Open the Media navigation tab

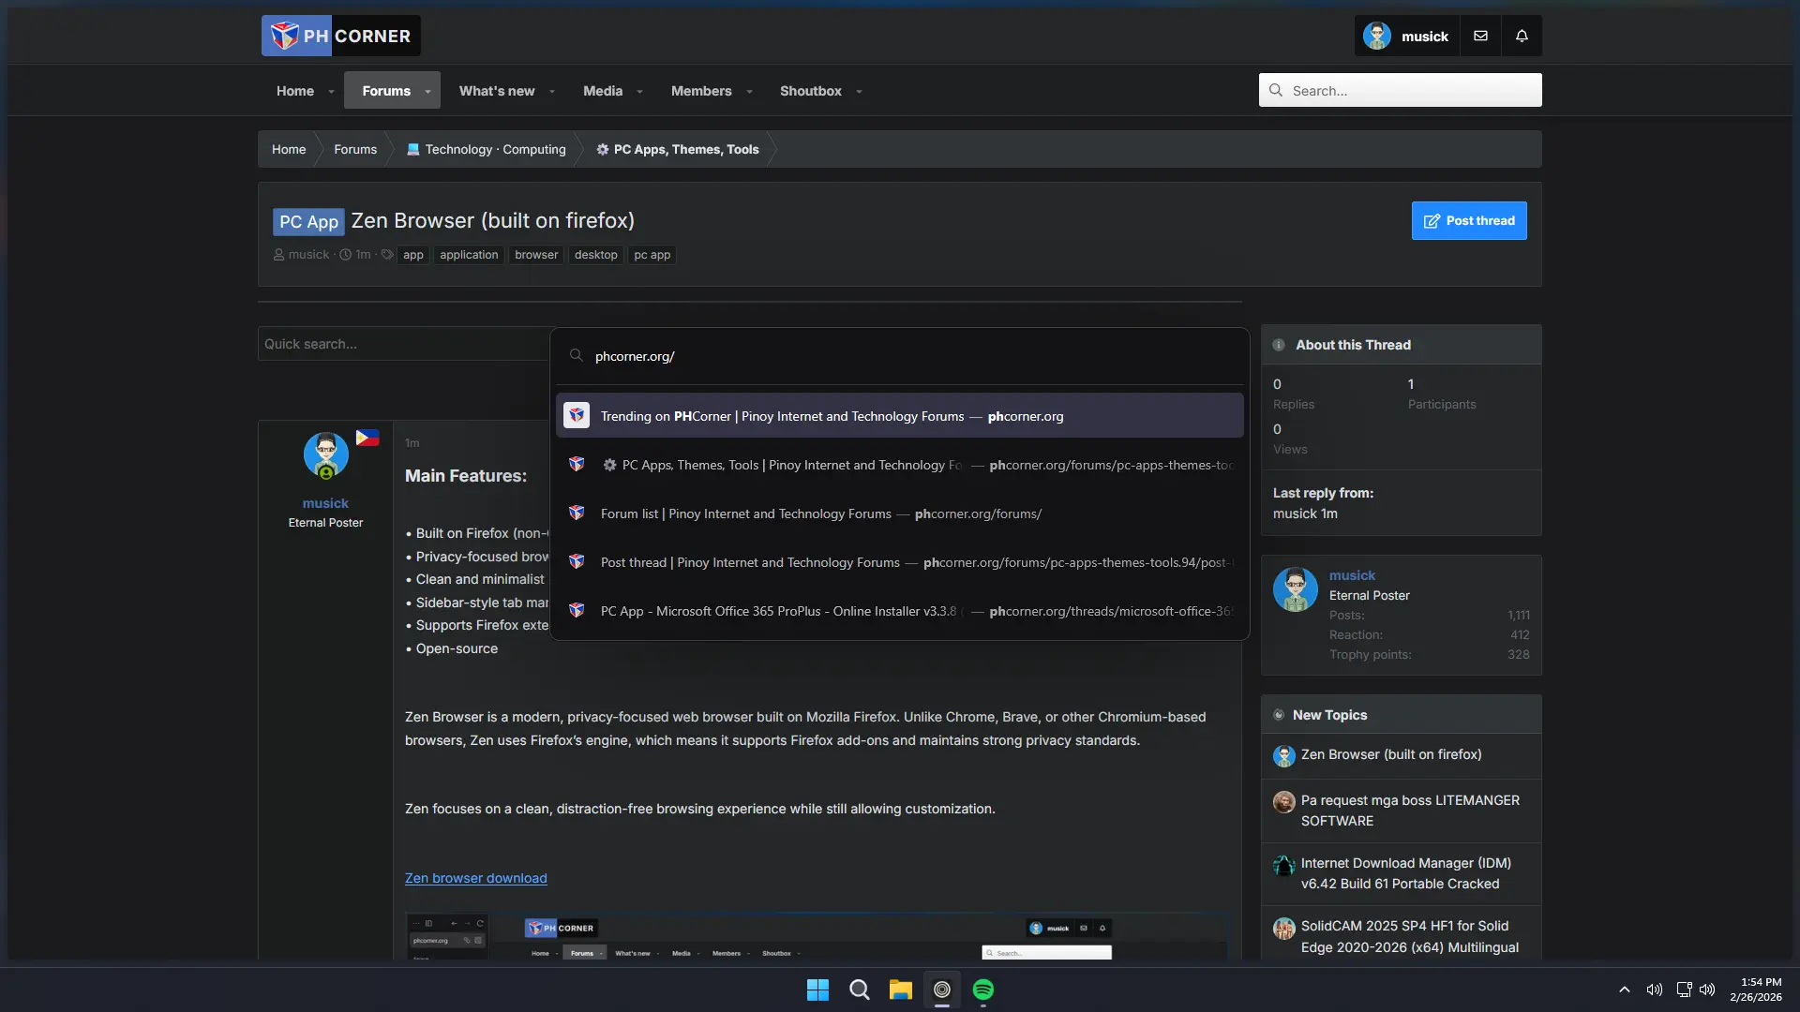[603, 91]
